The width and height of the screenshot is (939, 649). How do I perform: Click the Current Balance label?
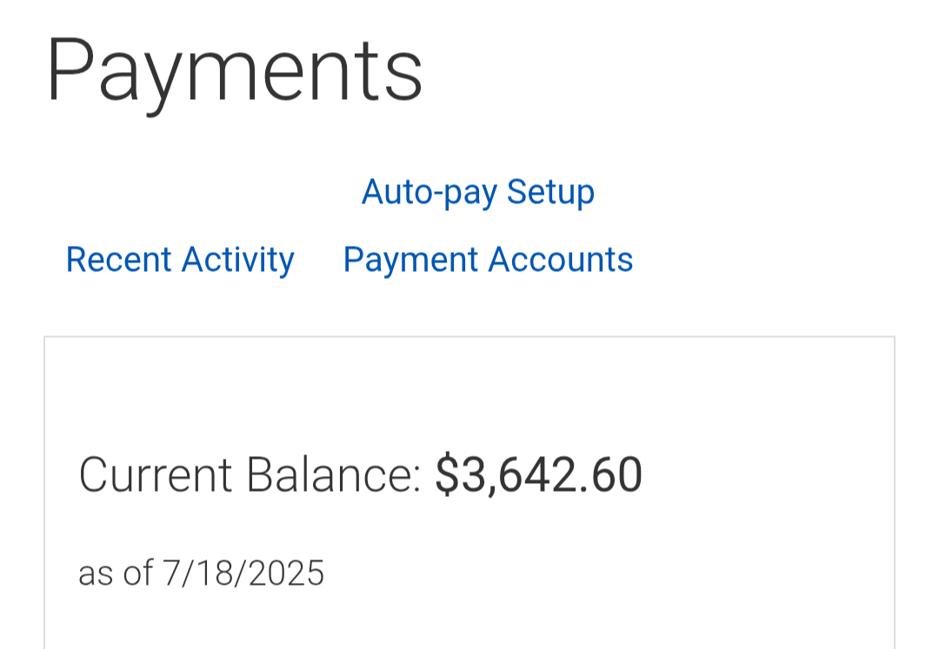click(x=250, y=475)
